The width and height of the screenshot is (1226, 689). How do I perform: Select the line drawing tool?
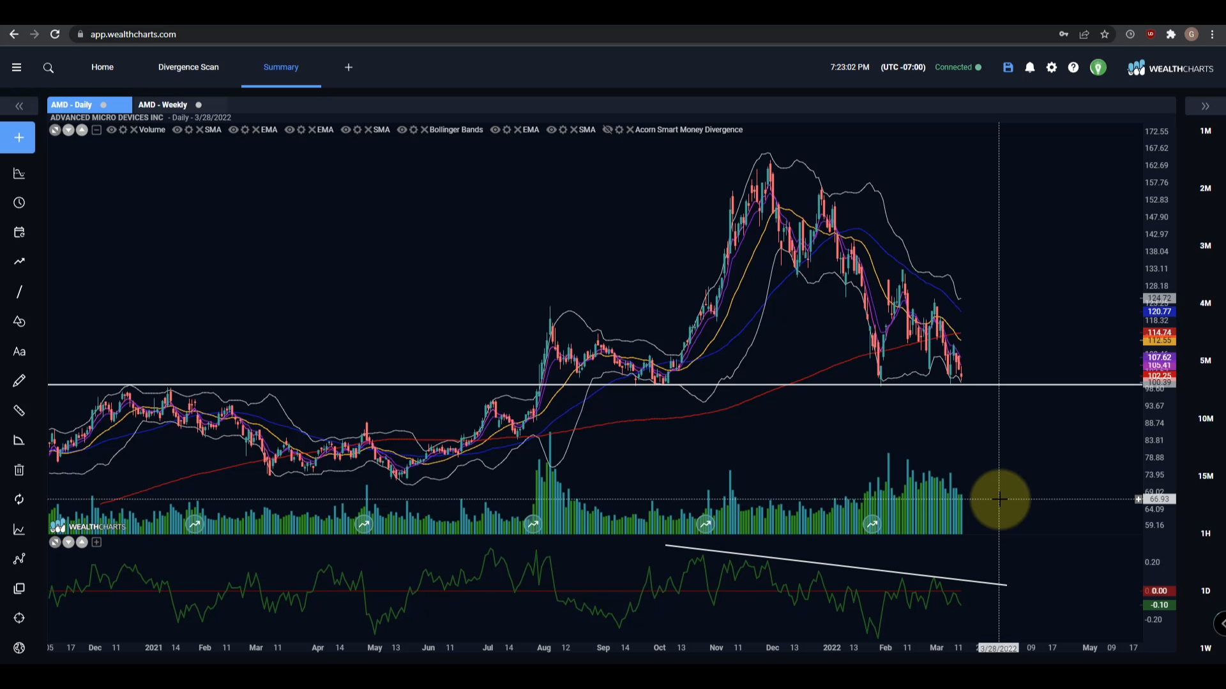(19, 292)
